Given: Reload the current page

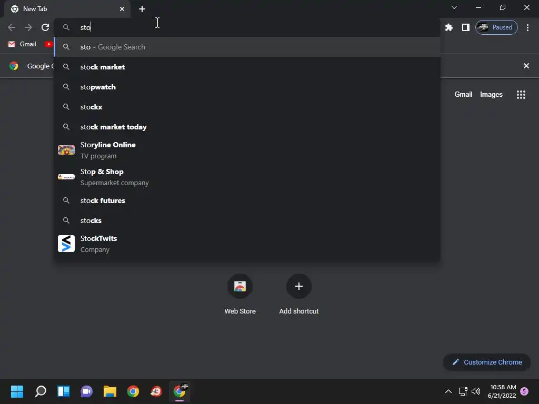Looking at the screenshot, I should (45, 27).
